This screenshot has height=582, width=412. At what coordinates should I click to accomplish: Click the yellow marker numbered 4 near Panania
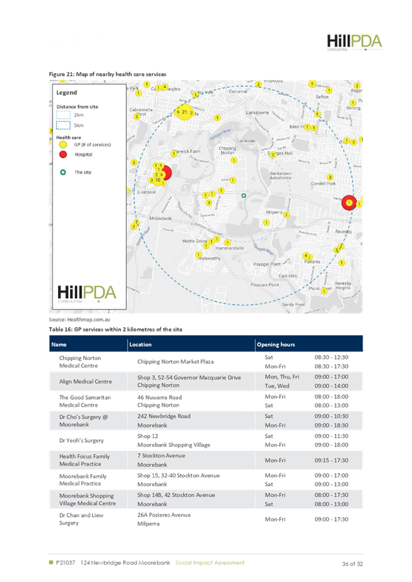[x=306, y=256]
